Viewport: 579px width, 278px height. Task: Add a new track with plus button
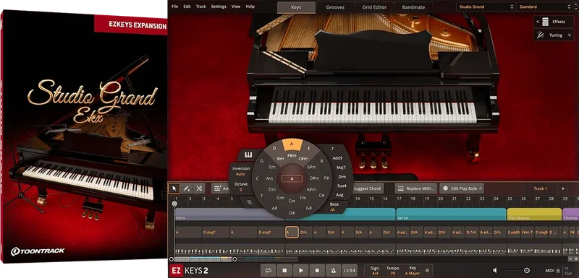point(563,188)
